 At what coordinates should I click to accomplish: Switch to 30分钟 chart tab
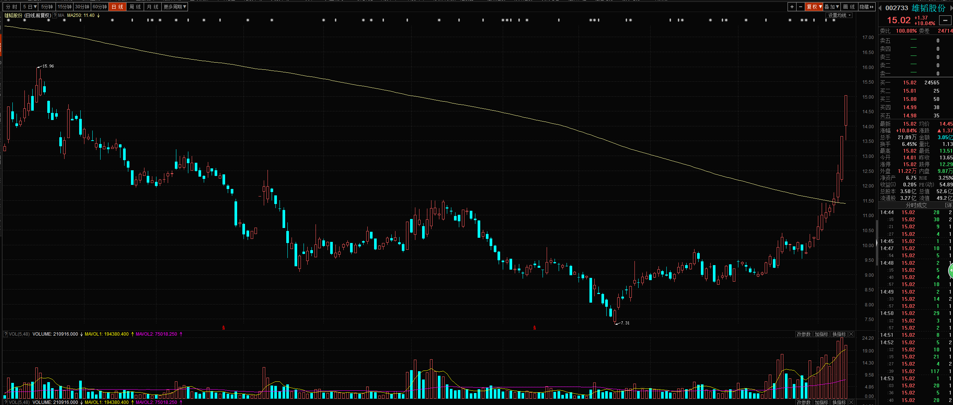click(82, 7)
